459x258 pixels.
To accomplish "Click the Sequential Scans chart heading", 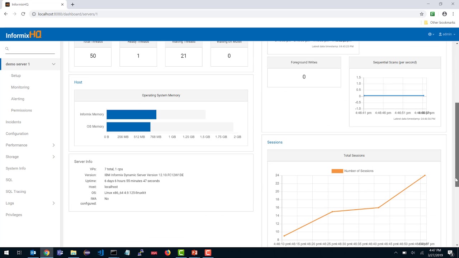I will (395, 62).
